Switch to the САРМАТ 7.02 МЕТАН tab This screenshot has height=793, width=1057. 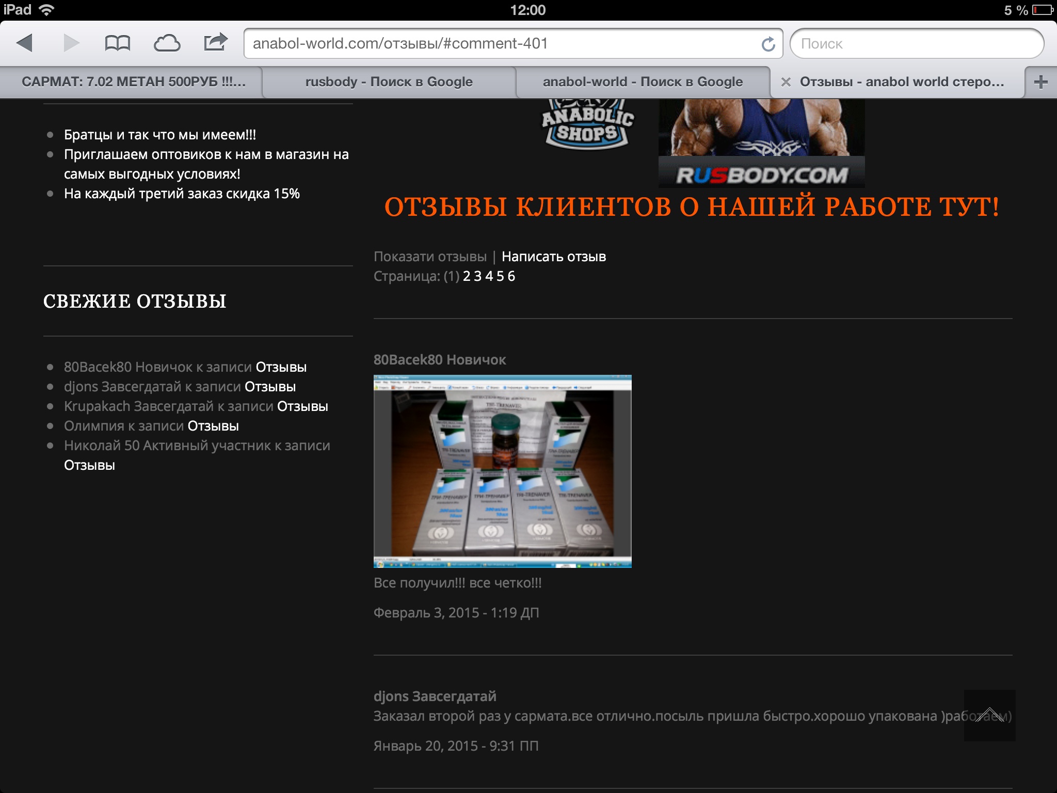pos(133,82)
